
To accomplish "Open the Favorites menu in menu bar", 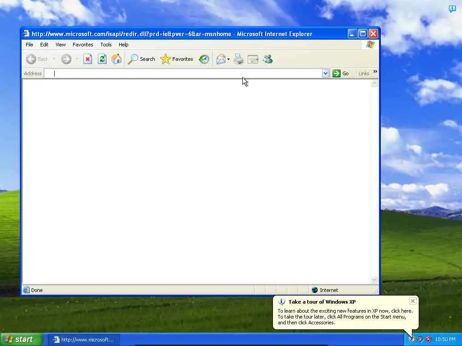I will coord(83,45).
